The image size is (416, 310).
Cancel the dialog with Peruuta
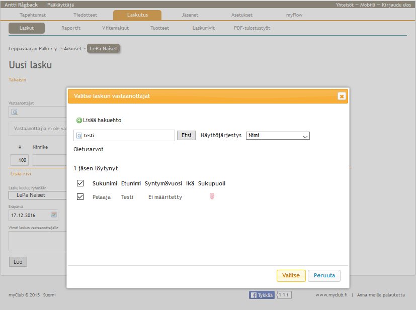coord(324,275)
